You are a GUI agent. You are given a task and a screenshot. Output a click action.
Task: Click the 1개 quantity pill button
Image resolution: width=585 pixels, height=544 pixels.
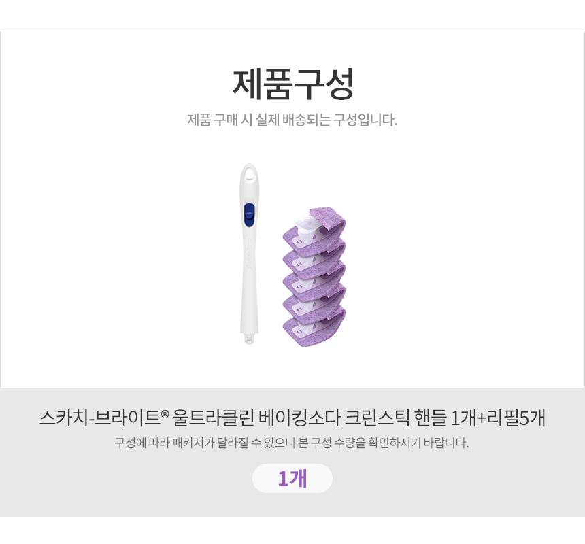[x=292, y=478]
